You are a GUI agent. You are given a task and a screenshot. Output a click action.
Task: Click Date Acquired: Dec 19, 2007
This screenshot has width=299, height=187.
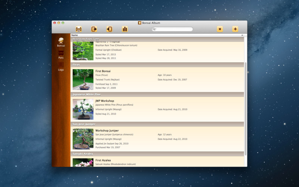click(172, 80)
